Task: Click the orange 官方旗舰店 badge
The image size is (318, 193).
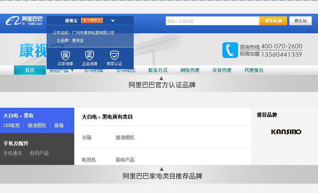Action: 92,20
